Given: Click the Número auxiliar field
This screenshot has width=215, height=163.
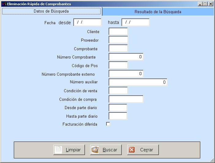Looking at the screenshot, I should tap(138, 82).
